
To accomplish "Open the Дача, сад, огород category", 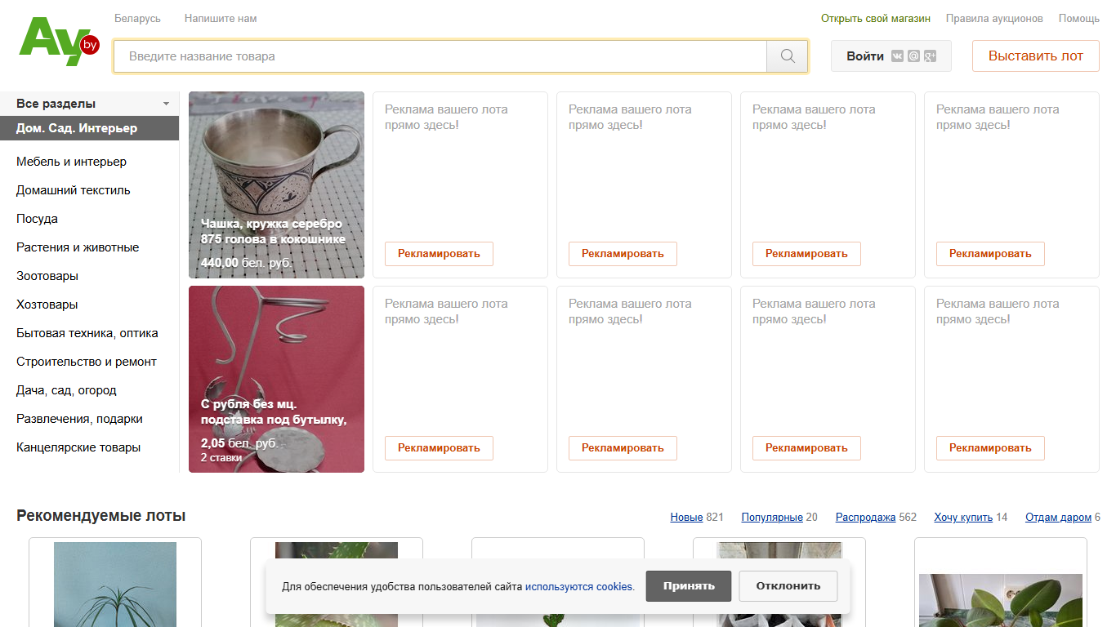I will tap(66, 390).
